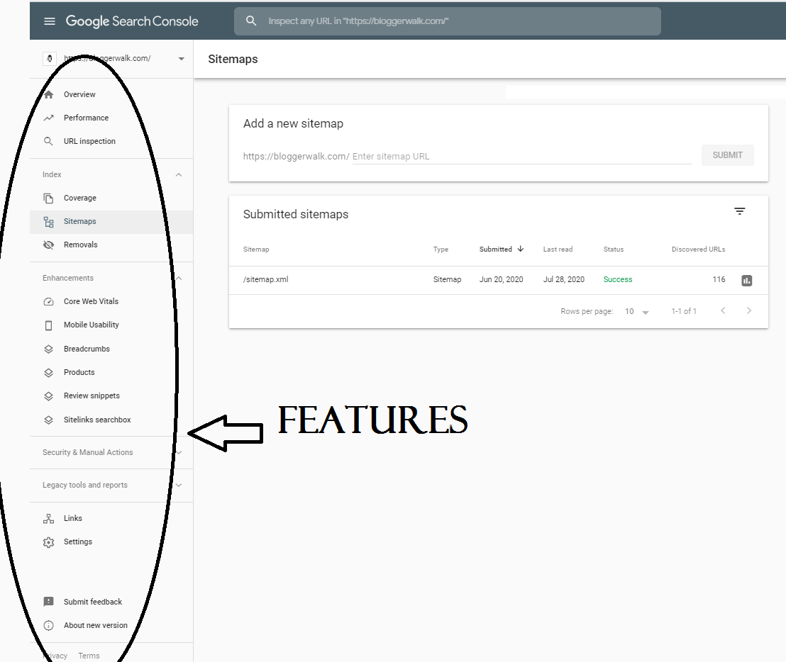Image resolution: width=786 pixels, height=662 pixels.
Task: Open the Links report in sidebar
Action: [x=72, y=518]
